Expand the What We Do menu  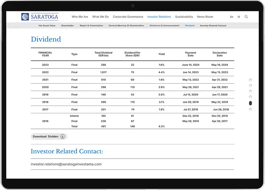coord(100,17)
